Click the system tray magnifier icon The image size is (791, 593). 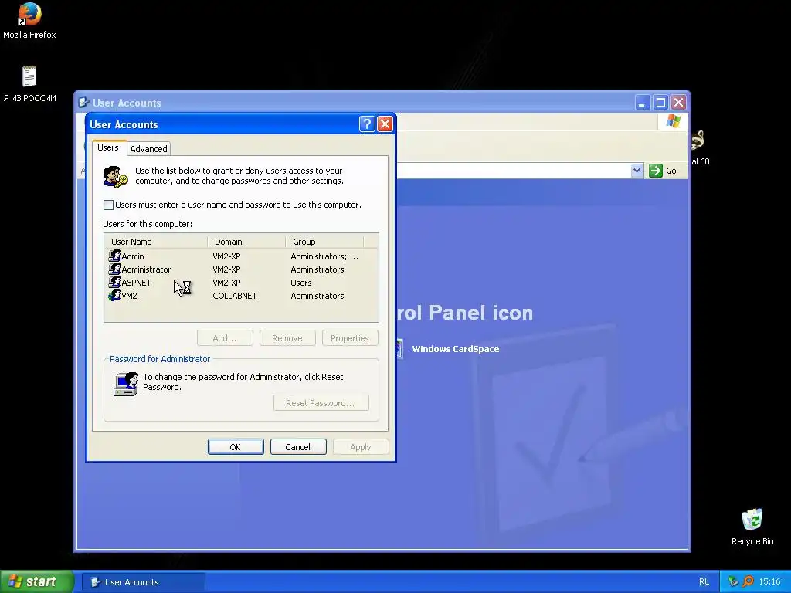[748, 581]
